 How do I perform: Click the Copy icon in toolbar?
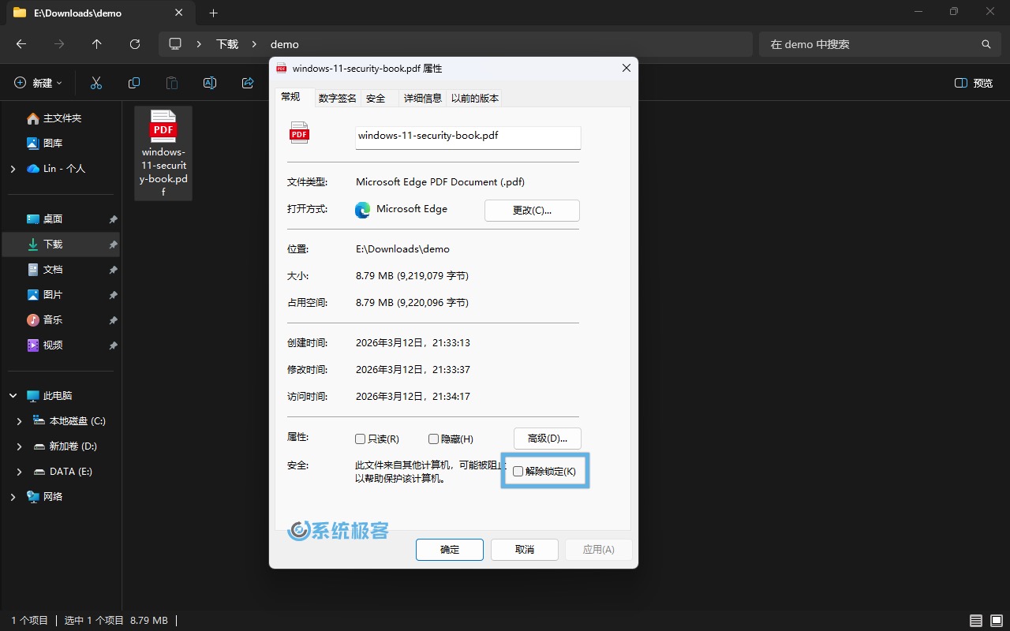134,83
